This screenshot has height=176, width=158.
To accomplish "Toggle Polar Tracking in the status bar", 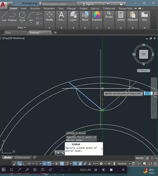I will [29, 163].
